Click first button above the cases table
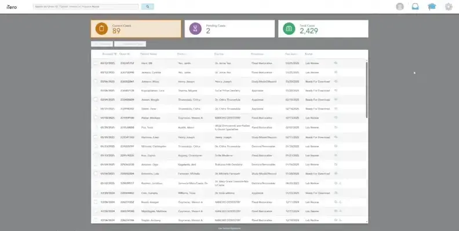459x231 pixels. pyautogui.click(x=102, y=44)
